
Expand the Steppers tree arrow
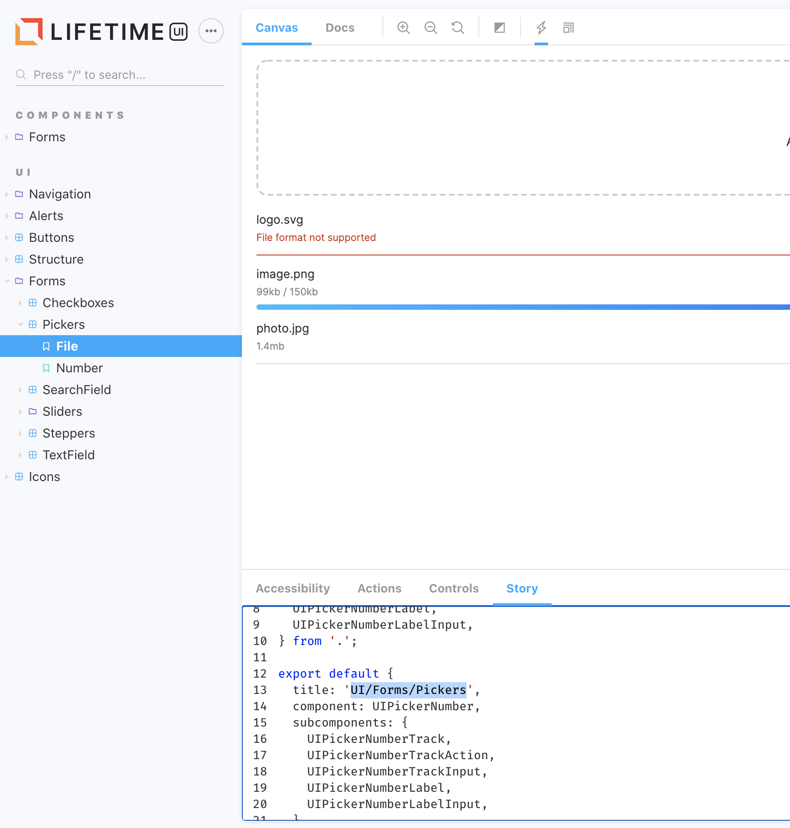20,433
